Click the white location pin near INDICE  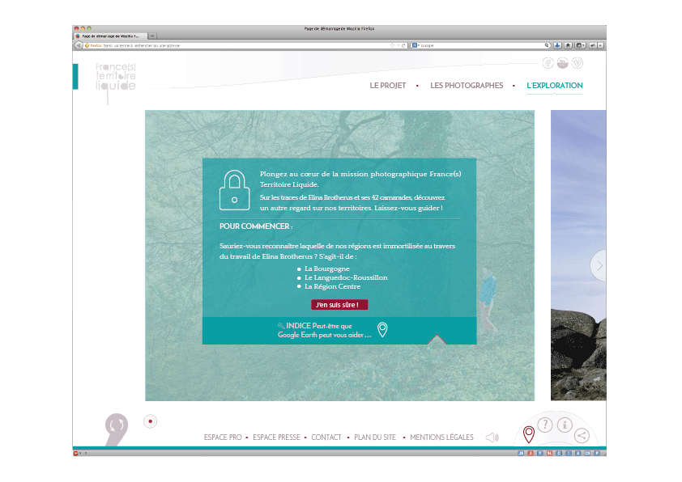[x=382, y=329]
